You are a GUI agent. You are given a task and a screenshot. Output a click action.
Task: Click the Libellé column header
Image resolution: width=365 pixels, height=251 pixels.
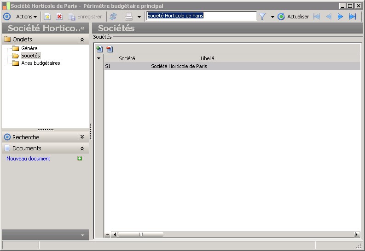(208, 58)
